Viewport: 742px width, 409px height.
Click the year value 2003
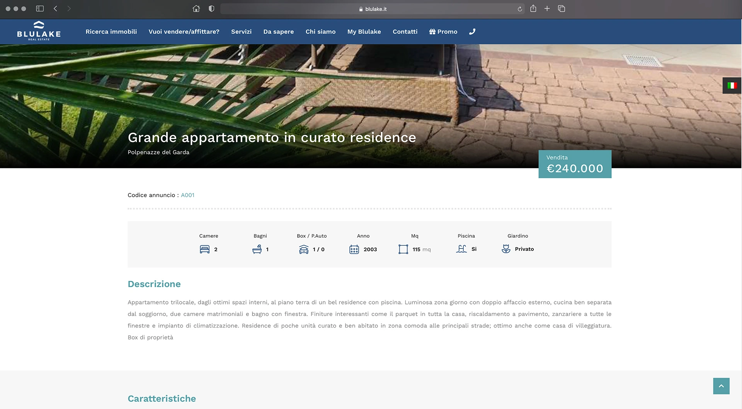pos(370,249)
